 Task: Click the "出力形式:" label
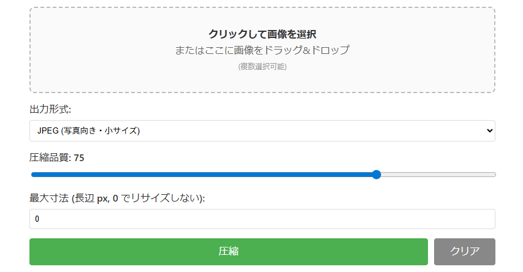click(x=50, y=110)
